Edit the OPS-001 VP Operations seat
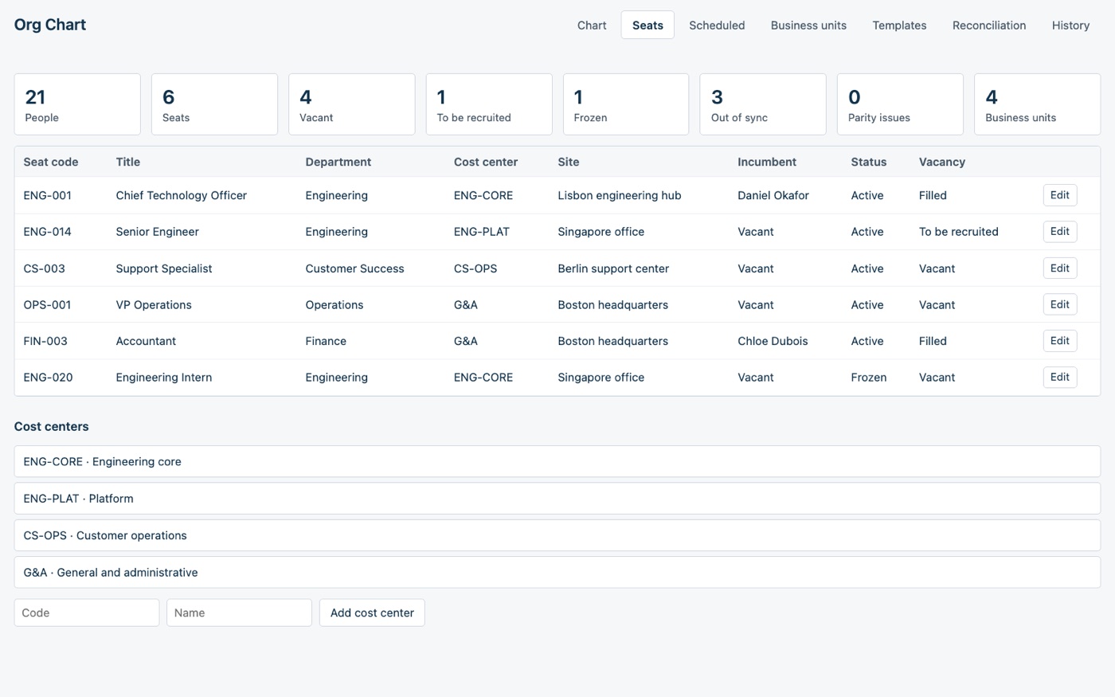The width and height of the screenshot is (1115, 697). point(1059,304)
